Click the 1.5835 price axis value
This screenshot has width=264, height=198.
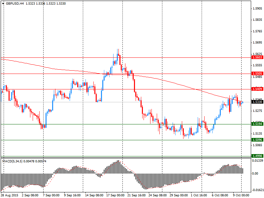(x=258, y=20)
